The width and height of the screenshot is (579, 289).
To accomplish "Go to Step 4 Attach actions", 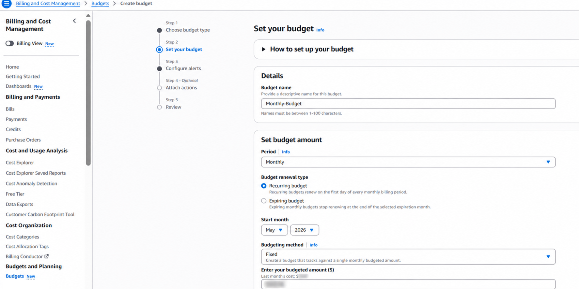I will pos(181,88).
